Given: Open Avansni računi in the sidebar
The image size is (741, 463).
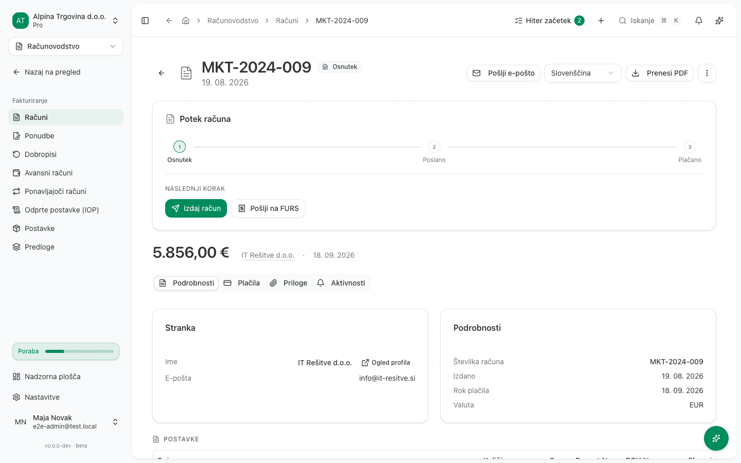Looking at the screenshot, I should 66,173.
